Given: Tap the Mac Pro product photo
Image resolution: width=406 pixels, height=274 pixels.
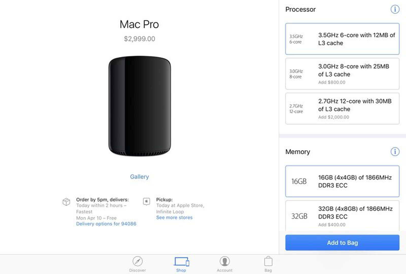Looking at the screenshot, I should click(x=139, y=106).
